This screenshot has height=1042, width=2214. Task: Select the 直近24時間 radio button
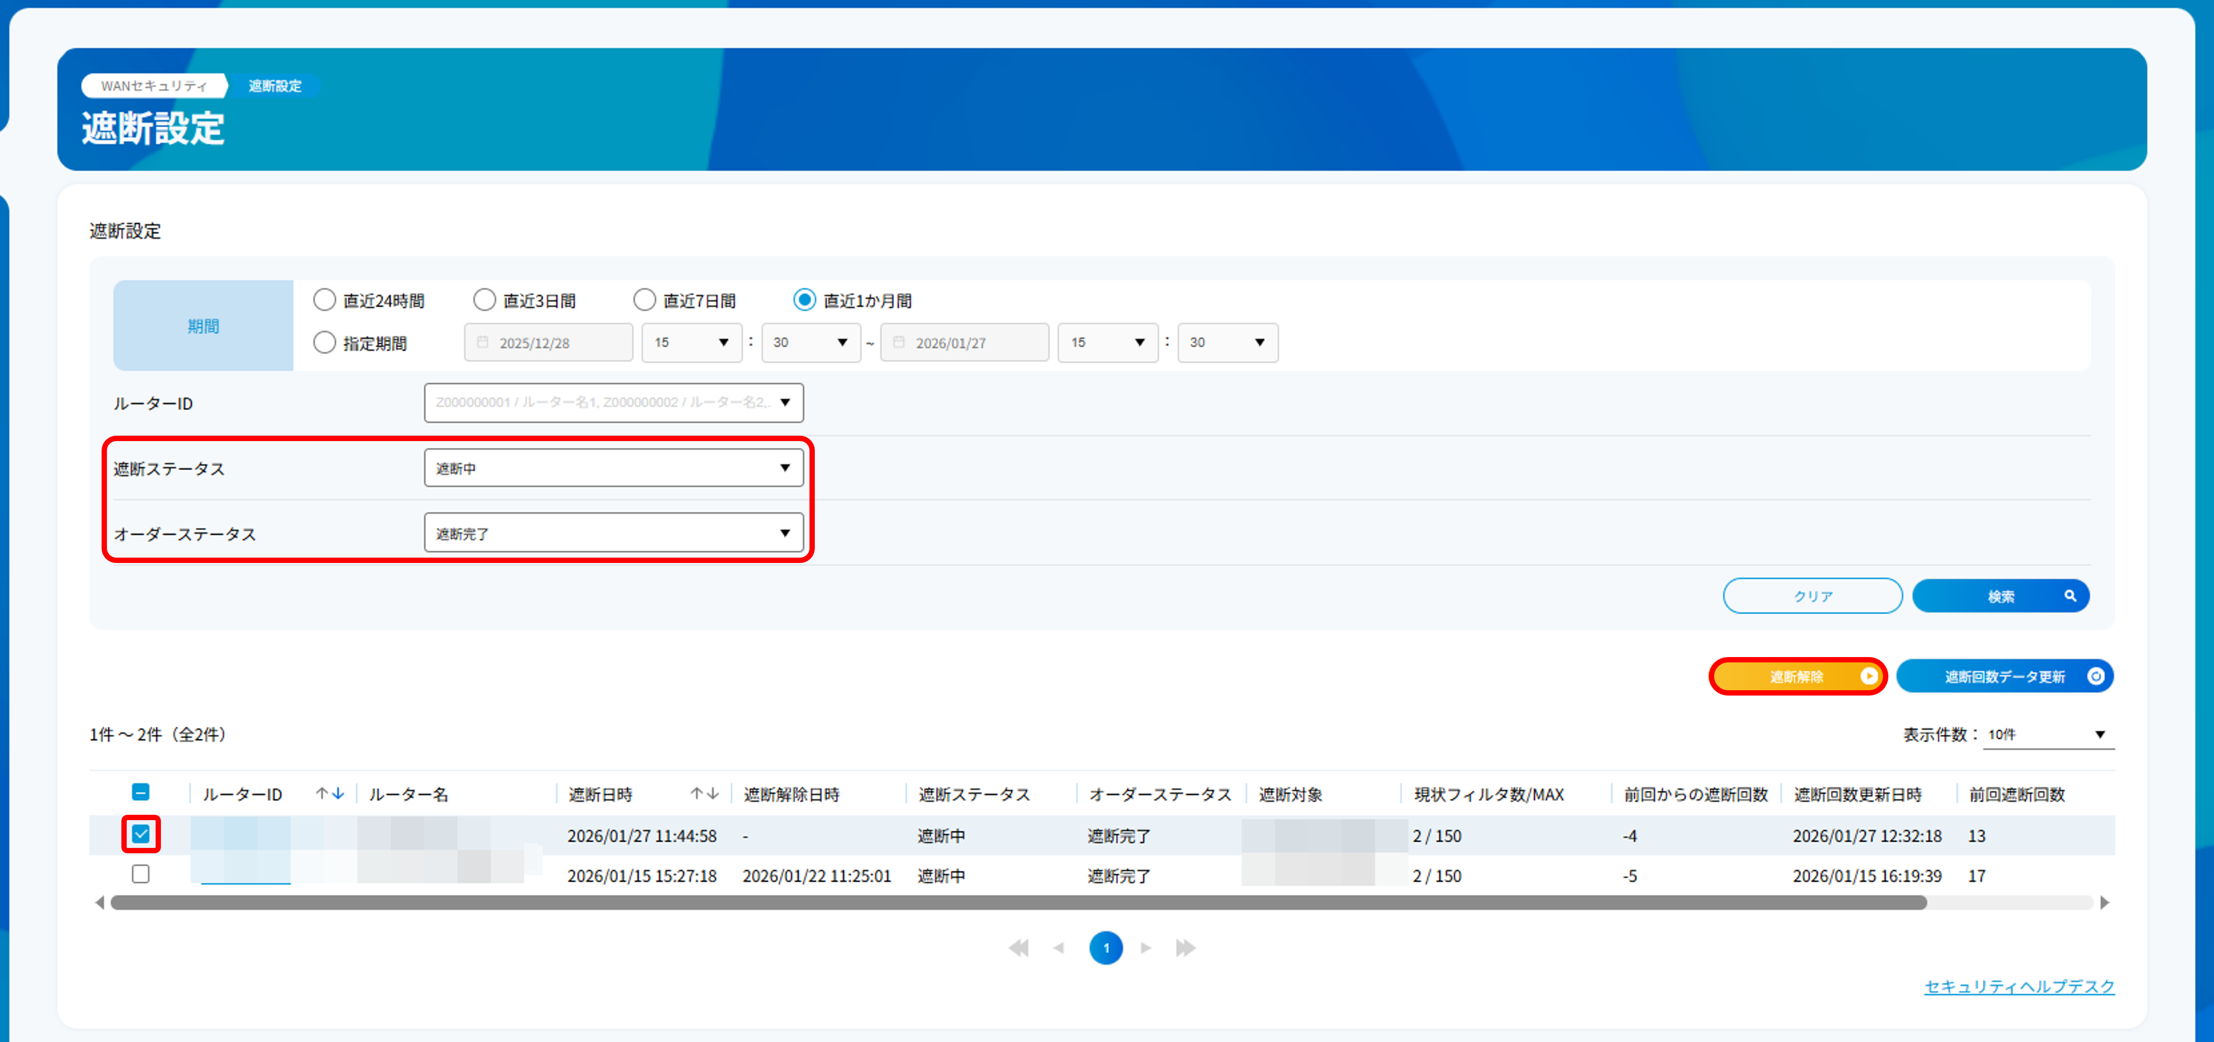click(x=324, y=300)
